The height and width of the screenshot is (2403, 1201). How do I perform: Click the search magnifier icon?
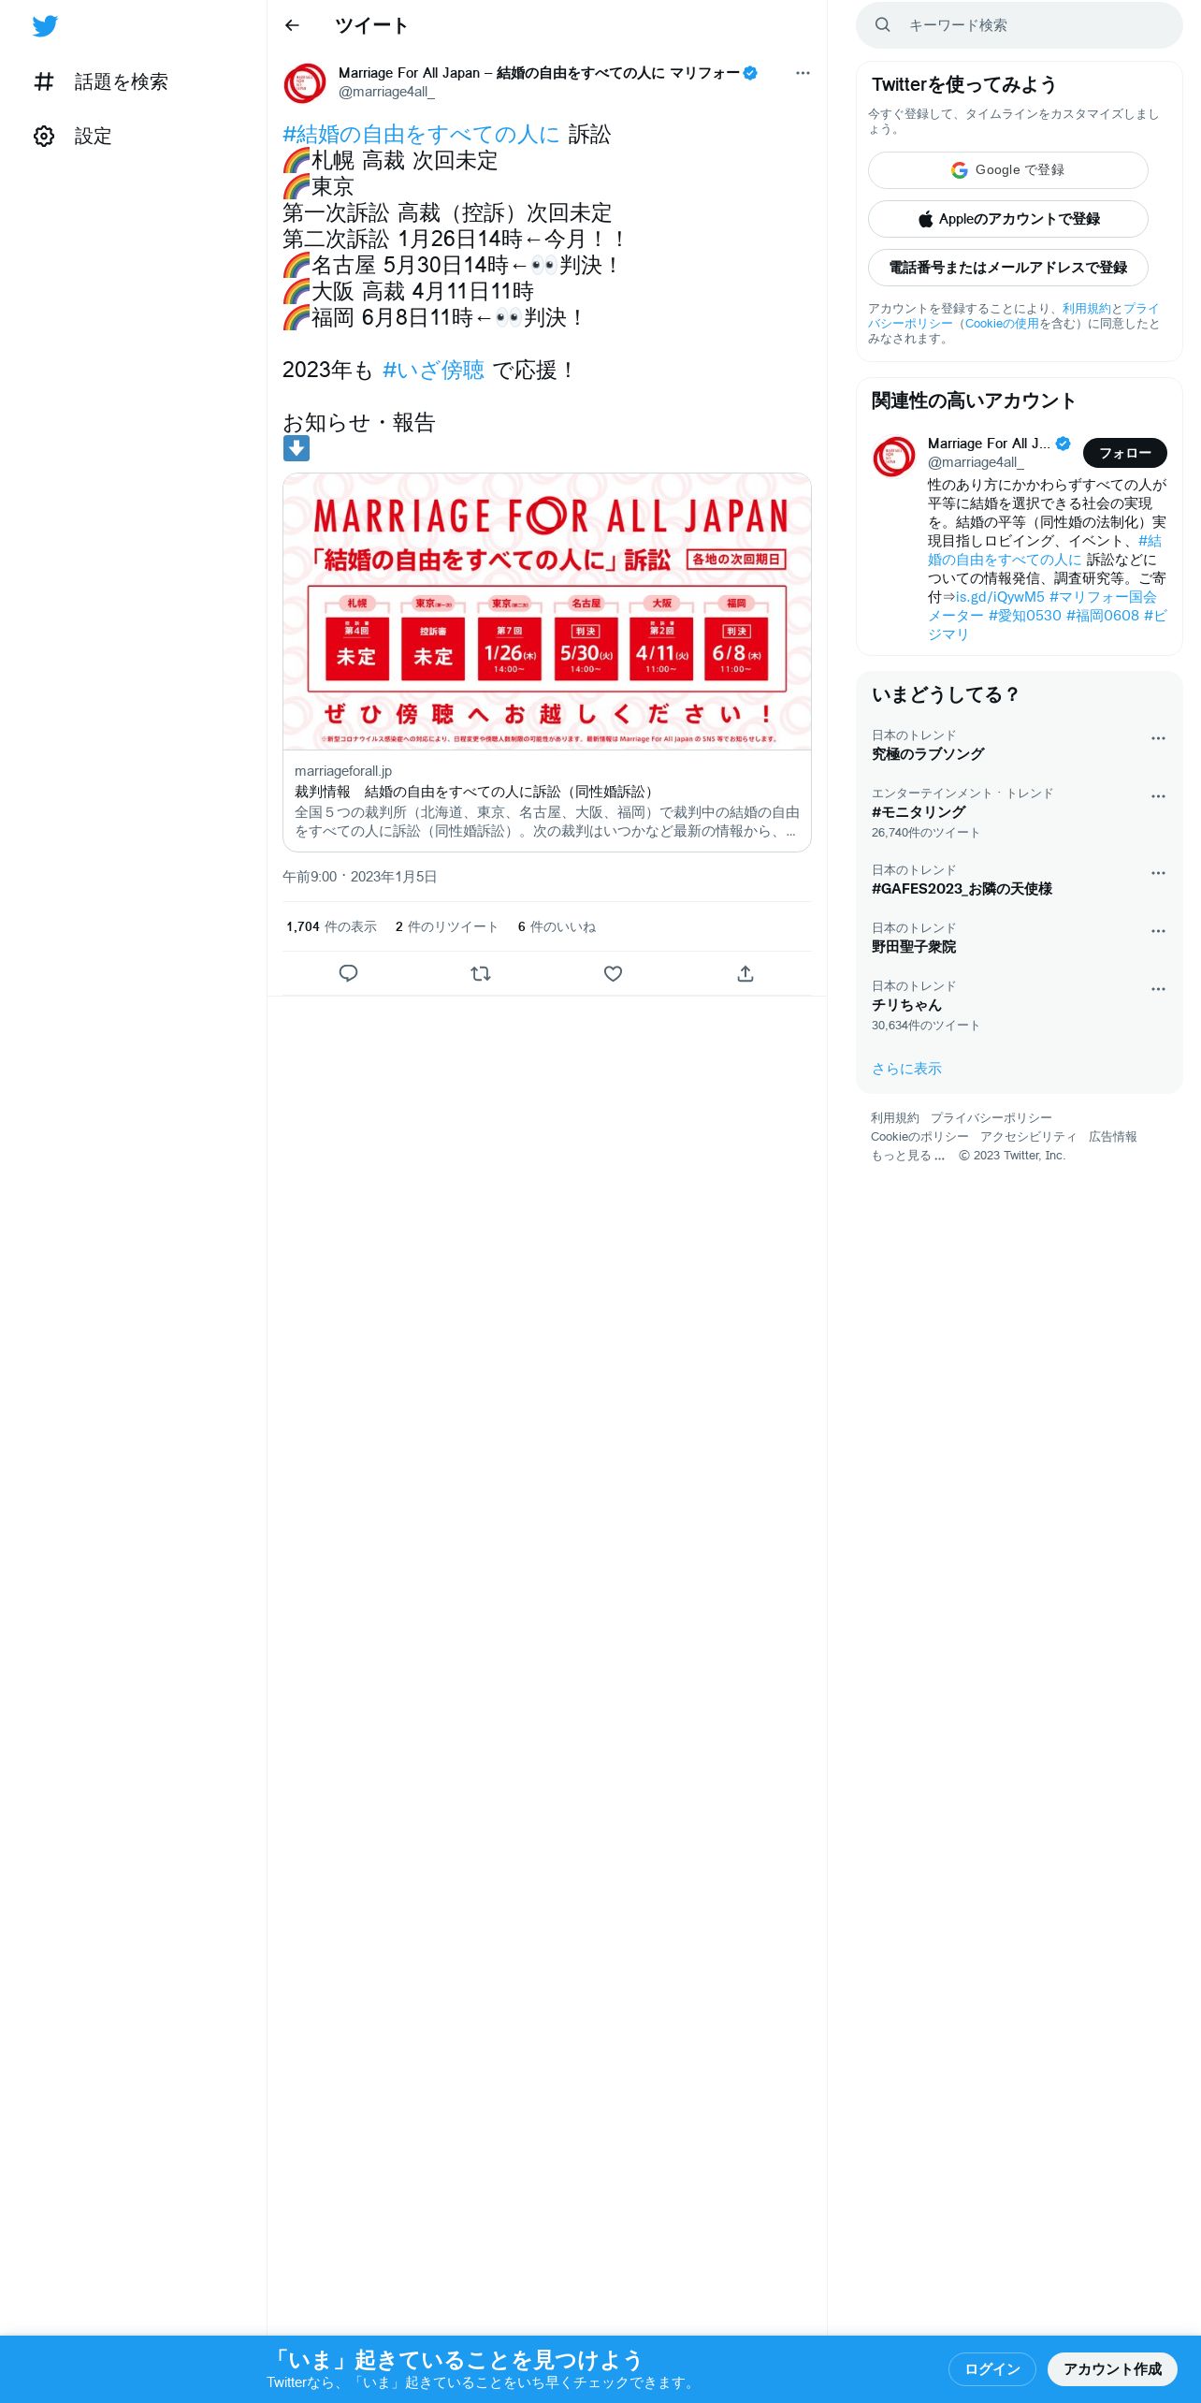(882, 25)
